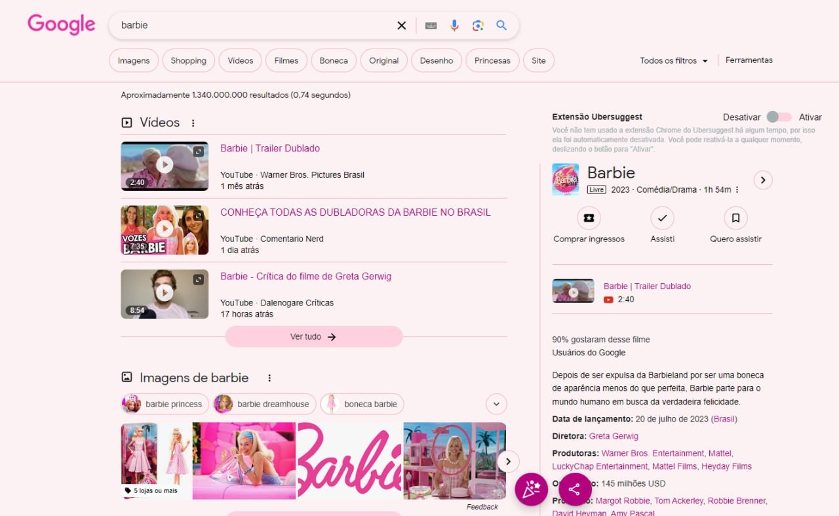839x516 pixels.
Task: Select the Princesas filter chip
Action: click(493, 60)
